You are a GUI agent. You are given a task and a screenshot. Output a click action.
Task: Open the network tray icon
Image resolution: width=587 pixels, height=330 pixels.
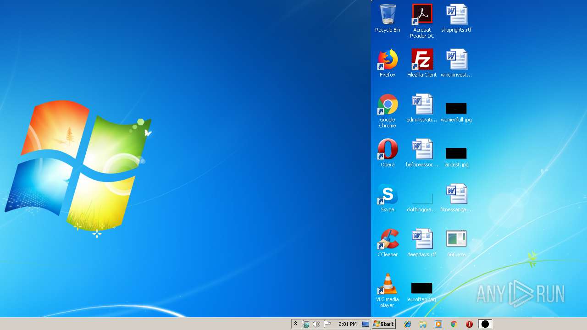[x=305, y=324]
